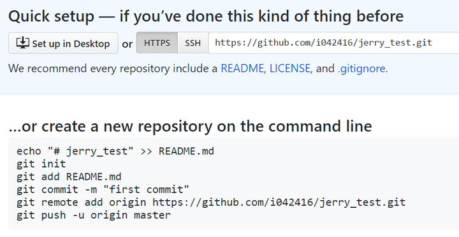Open the LICENSE link

[x=290, y=68]
